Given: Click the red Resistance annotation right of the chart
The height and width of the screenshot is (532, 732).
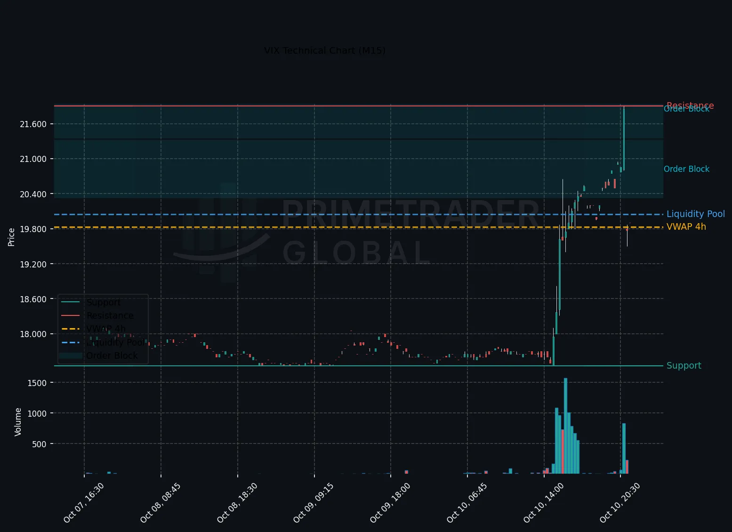Looking at the screenshot, I should click(x=690, y=105).
